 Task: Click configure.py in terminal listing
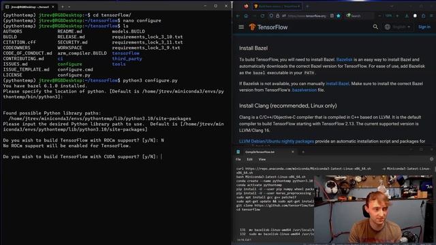pos(74,75)
